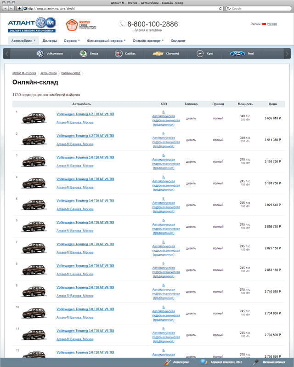This screenshot has width=294, height=367.
Task: Select the Volkswagen brand logo
Action: pyautogui.click(x=40, y=54)
